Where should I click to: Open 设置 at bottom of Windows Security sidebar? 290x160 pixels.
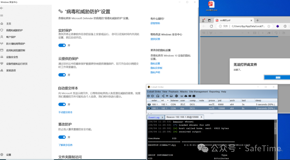coord(9,155)
